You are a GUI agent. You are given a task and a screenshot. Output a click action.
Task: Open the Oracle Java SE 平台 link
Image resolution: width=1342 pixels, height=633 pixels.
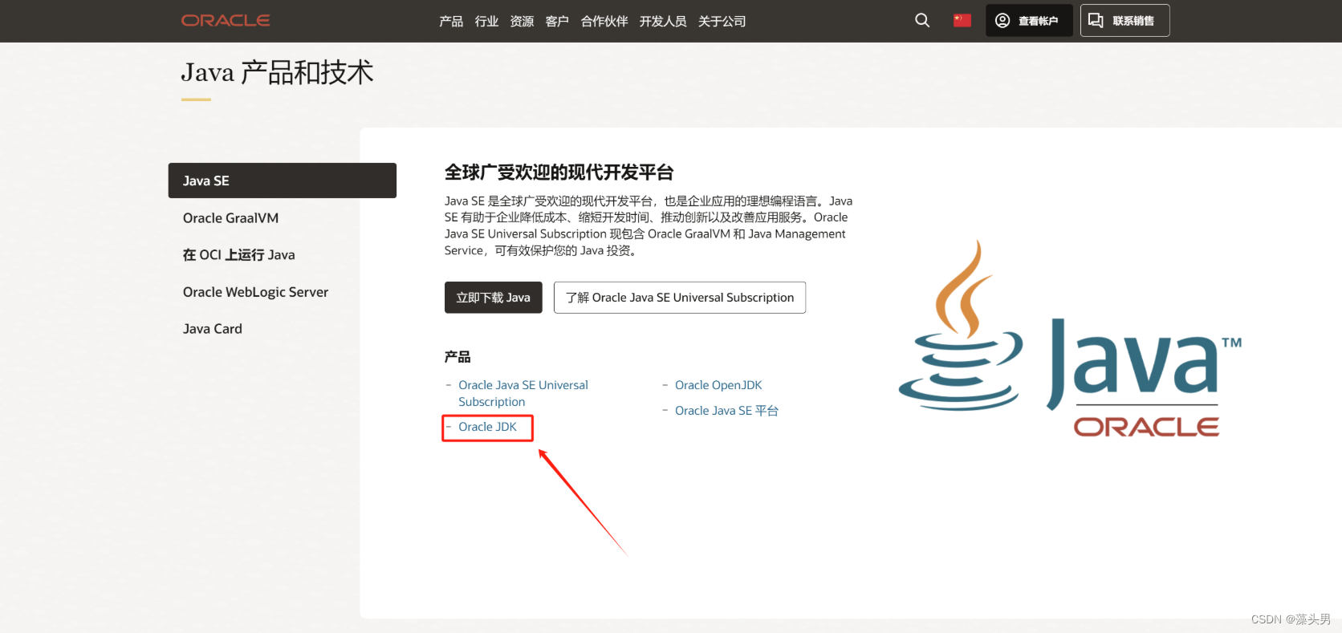tap(726, 411)
